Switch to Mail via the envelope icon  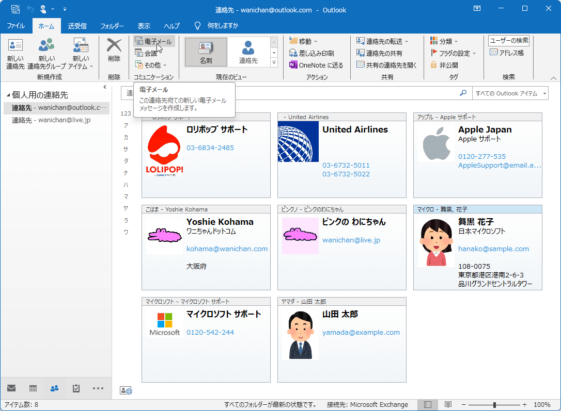tap(11, 388)
